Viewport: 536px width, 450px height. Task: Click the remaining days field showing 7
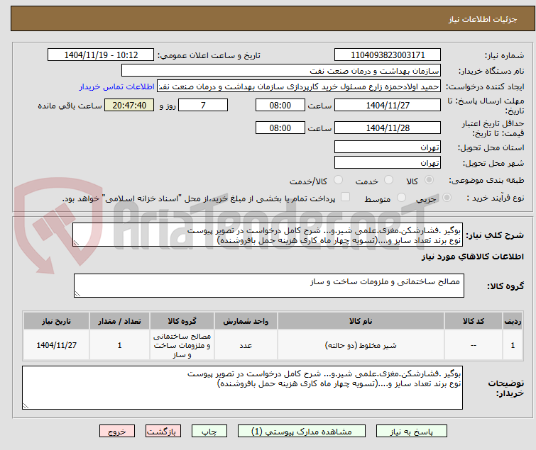203,105
